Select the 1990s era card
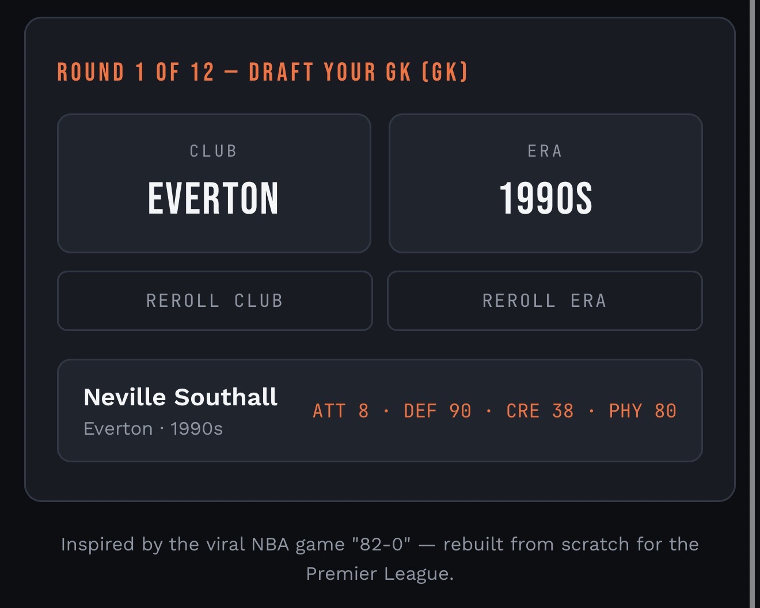 [x=546, y=183]
